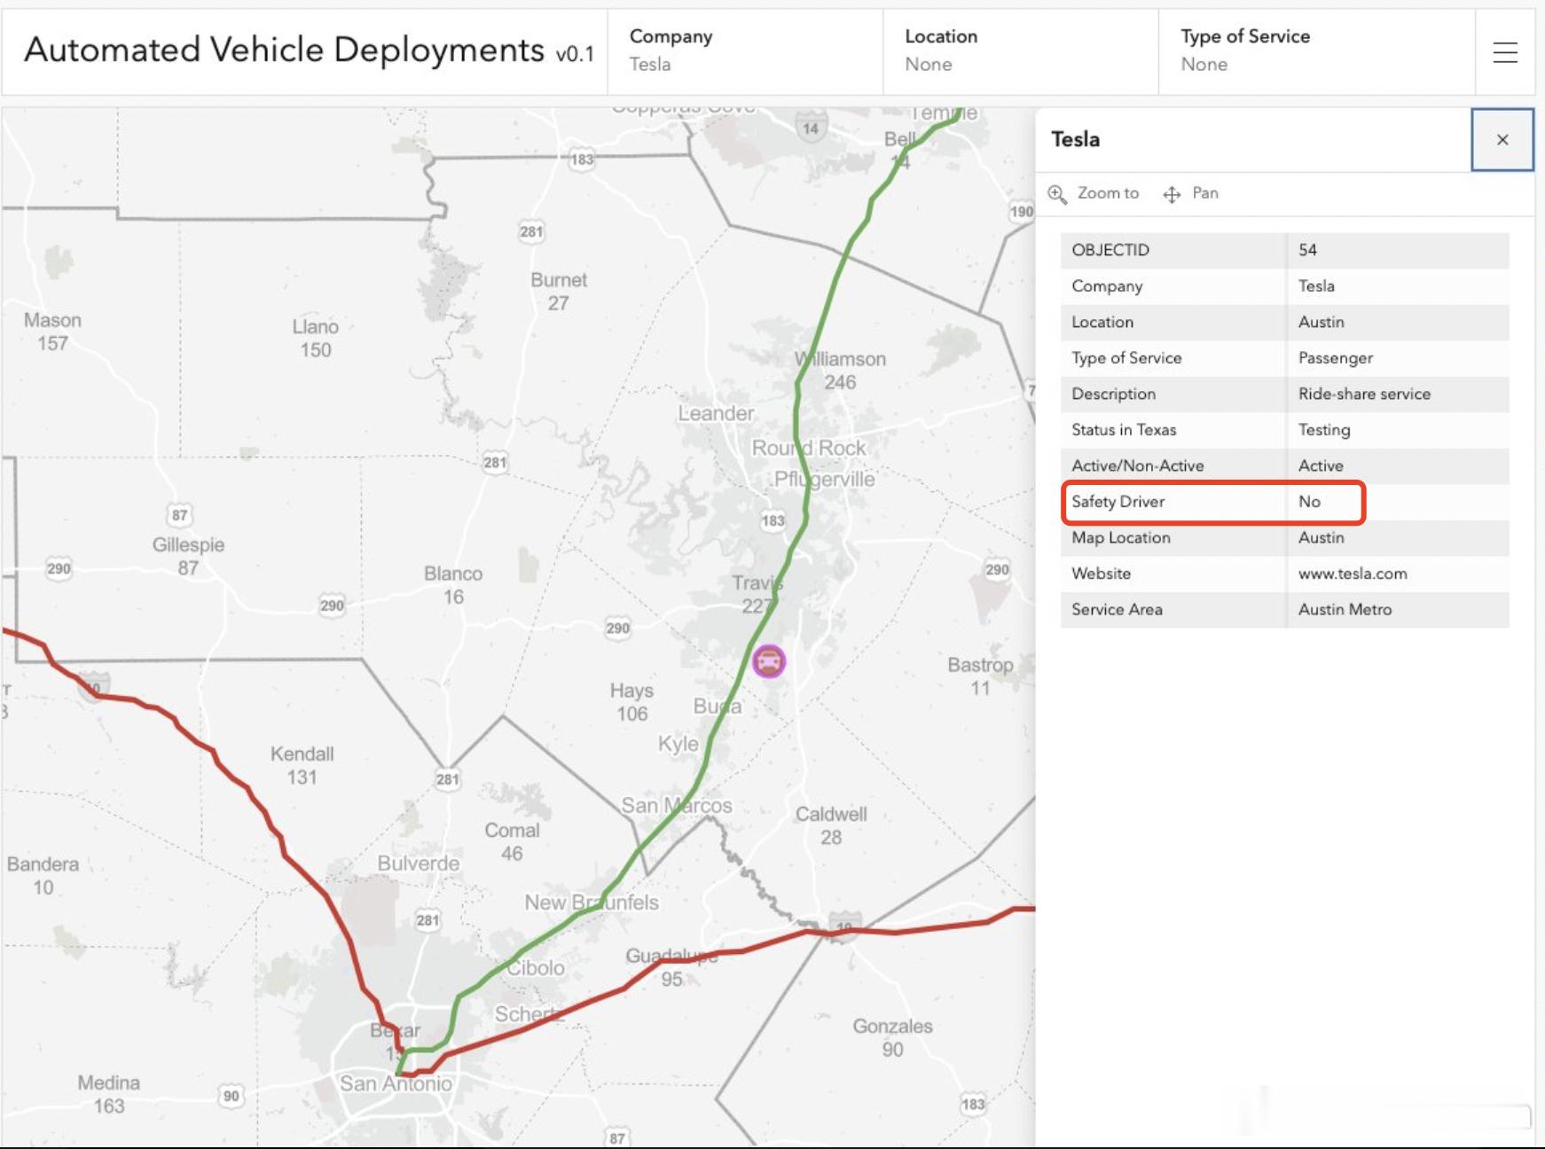Click the Tesla popup heading

tap(1075, 139)
